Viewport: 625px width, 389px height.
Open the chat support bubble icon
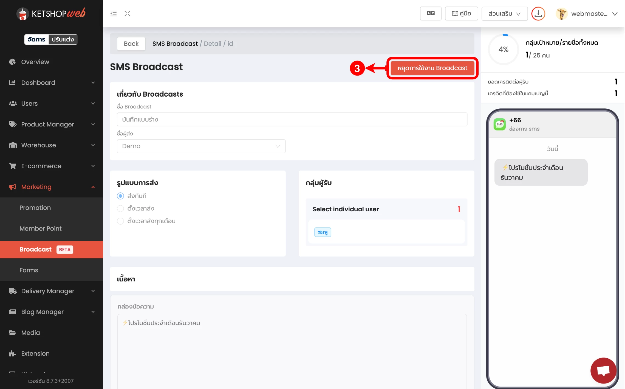point(603,371)
